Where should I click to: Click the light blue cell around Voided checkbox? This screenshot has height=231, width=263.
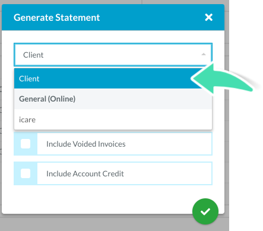pyautogui.click(x=26, y=144)
